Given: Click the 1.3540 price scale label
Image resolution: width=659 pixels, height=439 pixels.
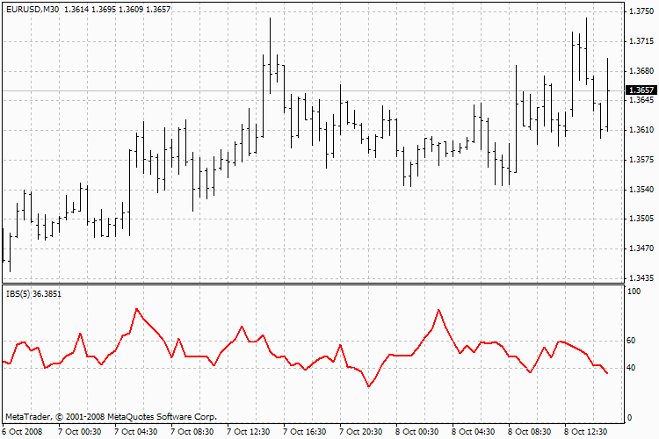Looking at the screenshot, I should (641, 190).
